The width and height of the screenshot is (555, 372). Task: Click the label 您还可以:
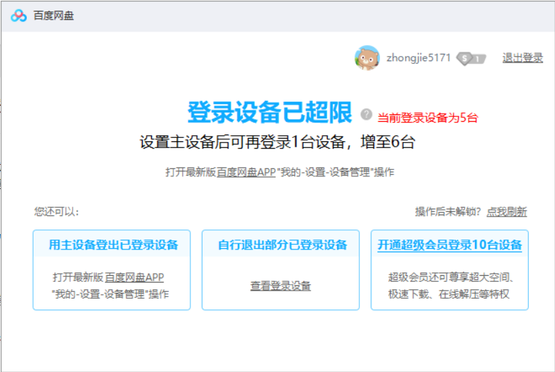(x=57, y=212)
